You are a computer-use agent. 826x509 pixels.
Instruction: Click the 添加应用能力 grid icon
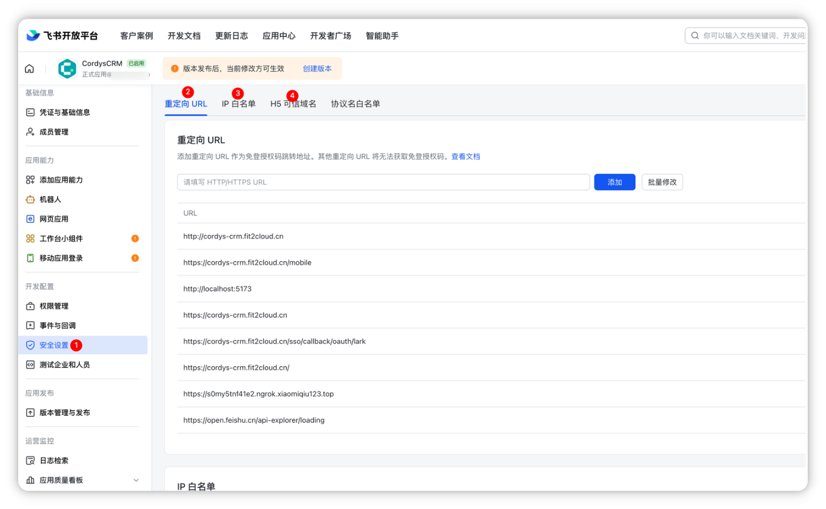coord(30,180)
